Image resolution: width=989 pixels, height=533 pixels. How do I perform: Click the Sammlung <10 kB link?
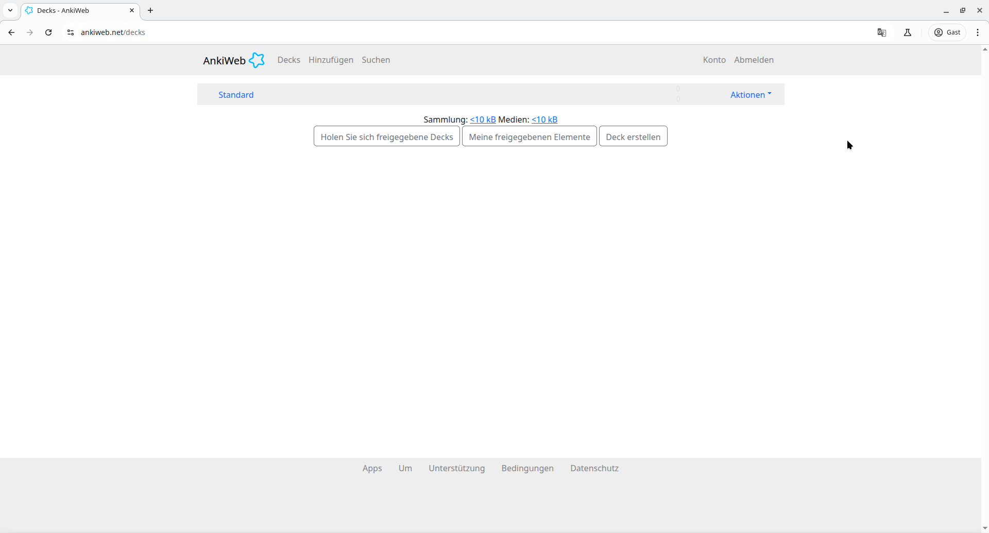point(483,119)
